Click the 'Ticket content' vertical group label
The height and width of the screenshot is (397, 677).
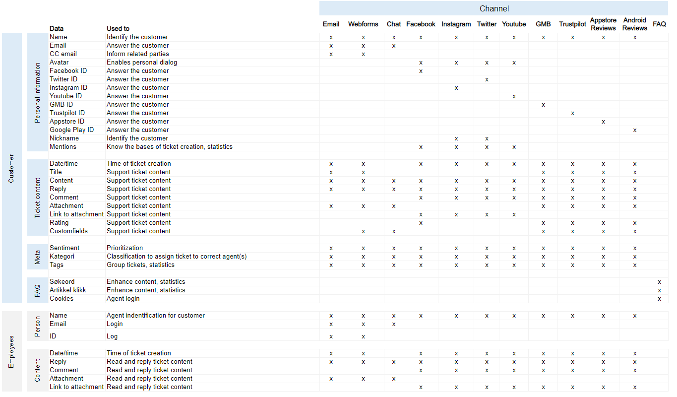point(38,198)
